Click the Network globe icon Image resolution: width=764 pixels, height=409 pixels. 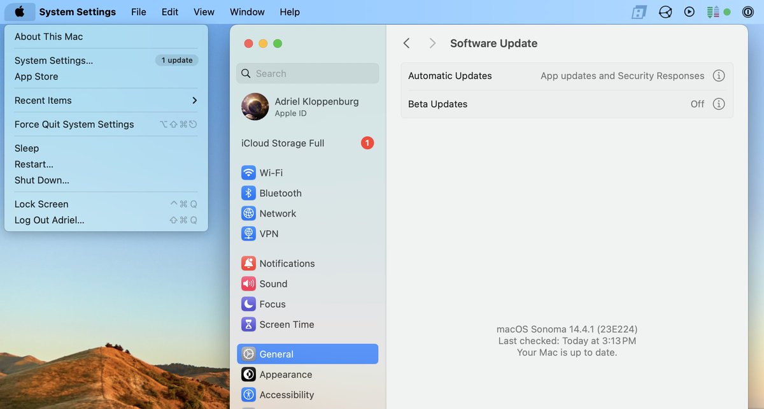248,213
